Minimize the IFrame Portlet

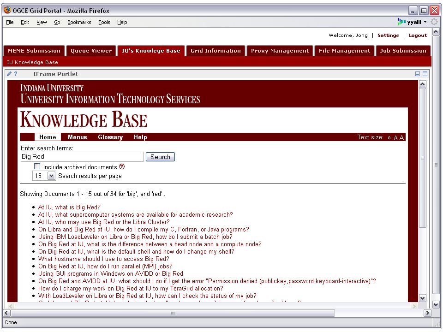(x=418, y=74)
